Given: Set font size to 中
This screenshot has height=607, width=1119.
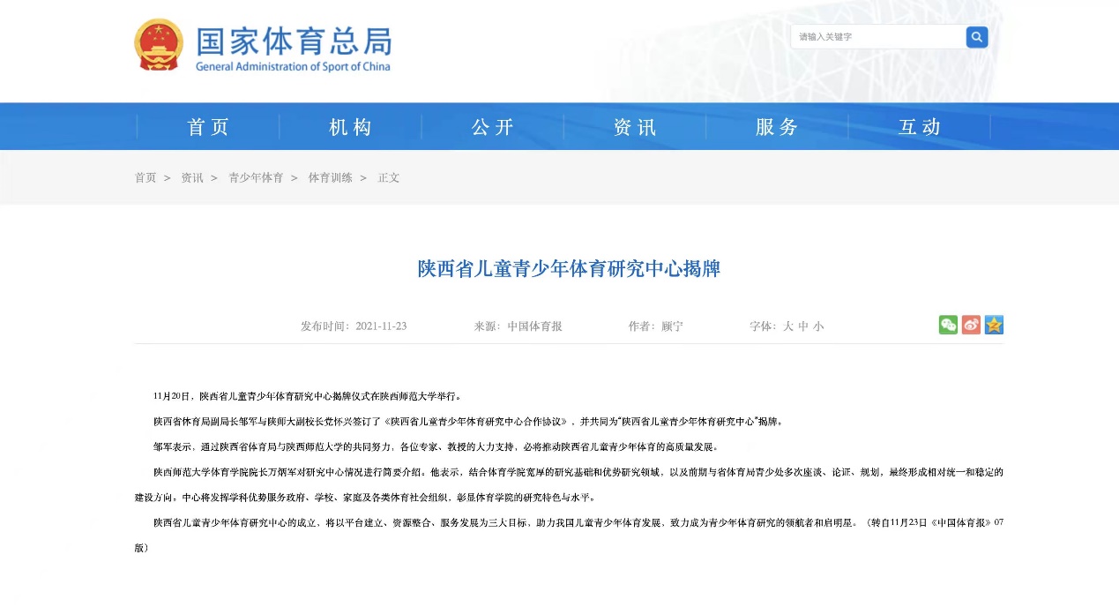Looking at the screenshot, I should click(803, 326).
